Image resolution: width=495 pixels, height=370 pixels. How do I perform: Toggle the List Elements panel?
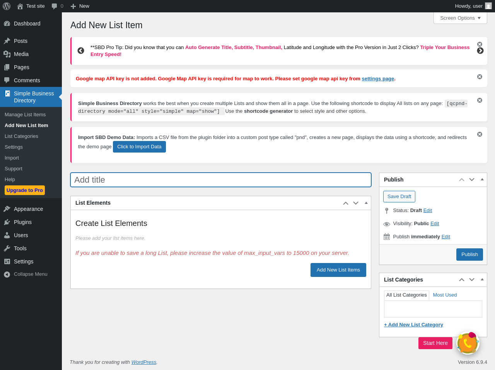coord(366,203)
